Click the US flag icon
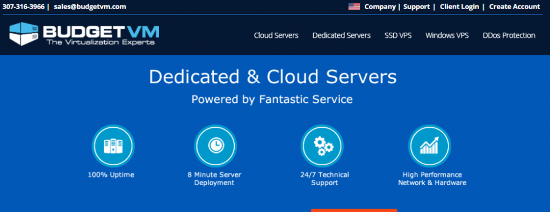This screenshot has width=550, height=212. [354, 6]
